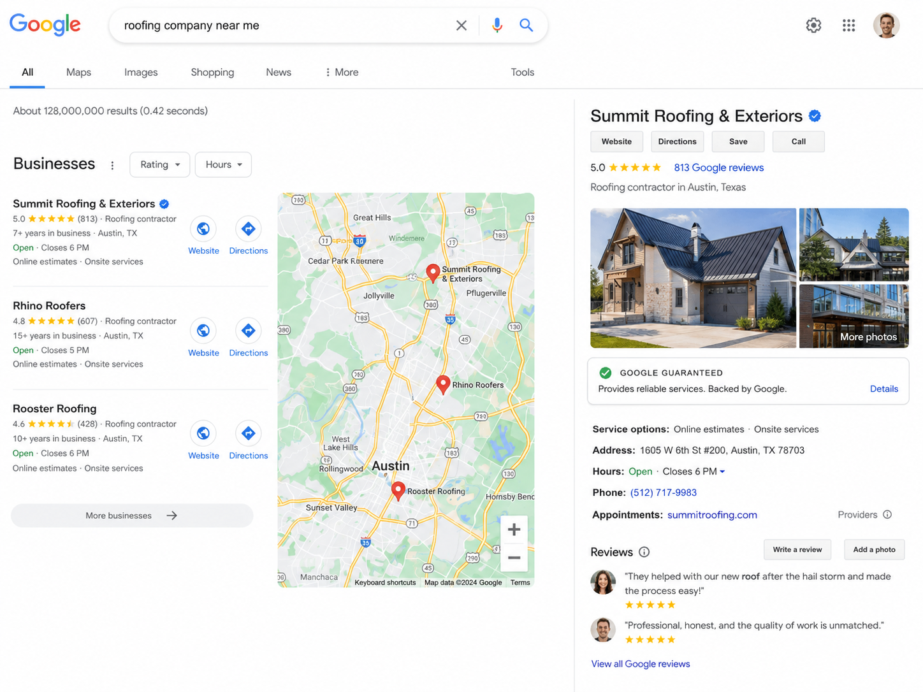This screenshot has height=692, width=923.
Task: Open the Website globe icon for Summit Roofing
Action: click(x=203, y=229)
